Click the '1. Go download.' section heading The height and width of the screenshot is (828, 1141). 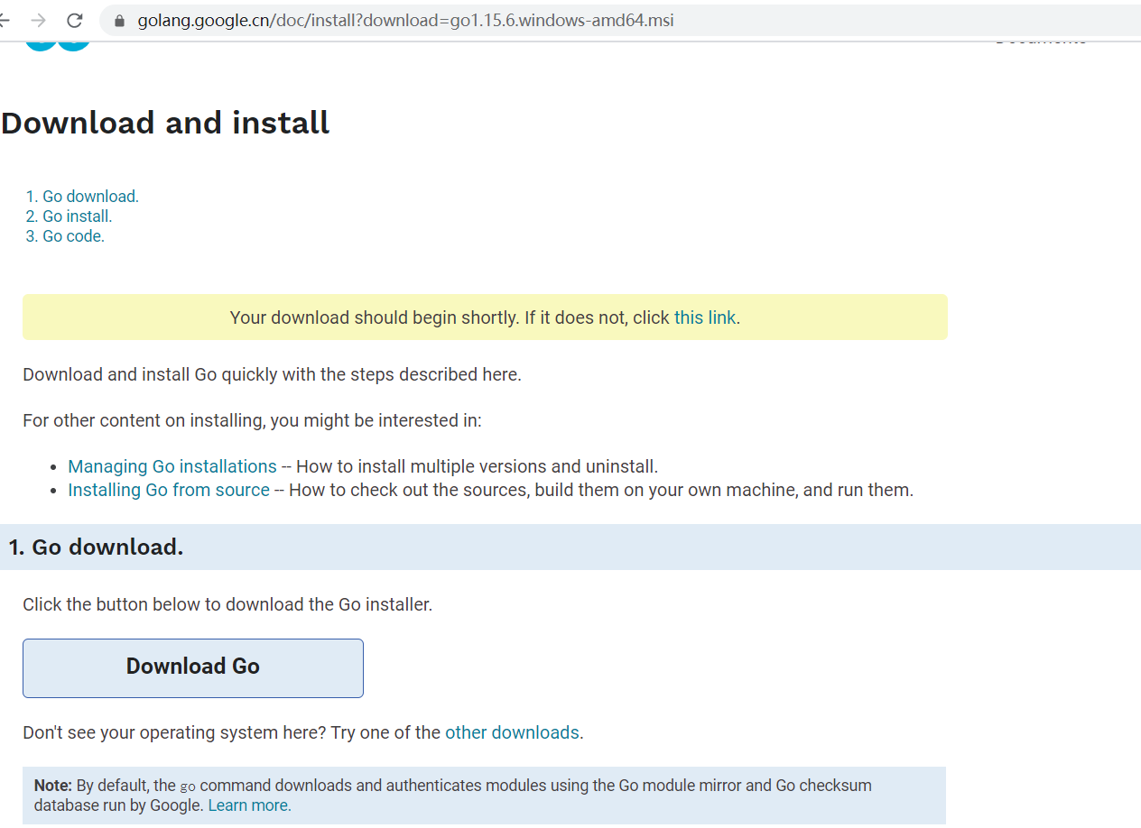96,547
